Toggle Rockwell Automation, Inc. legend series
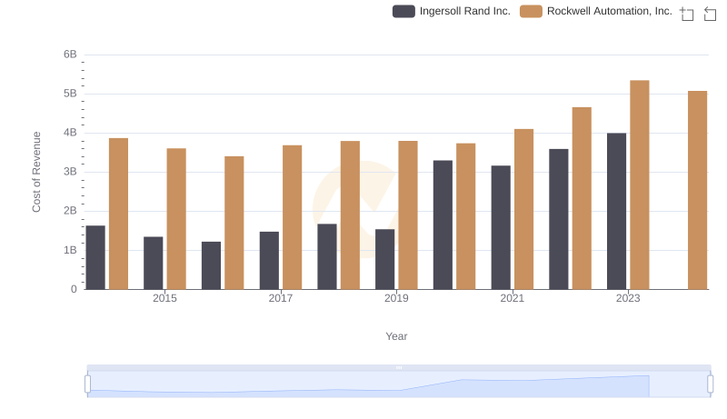Screen dimensions: 727x419 596,11
